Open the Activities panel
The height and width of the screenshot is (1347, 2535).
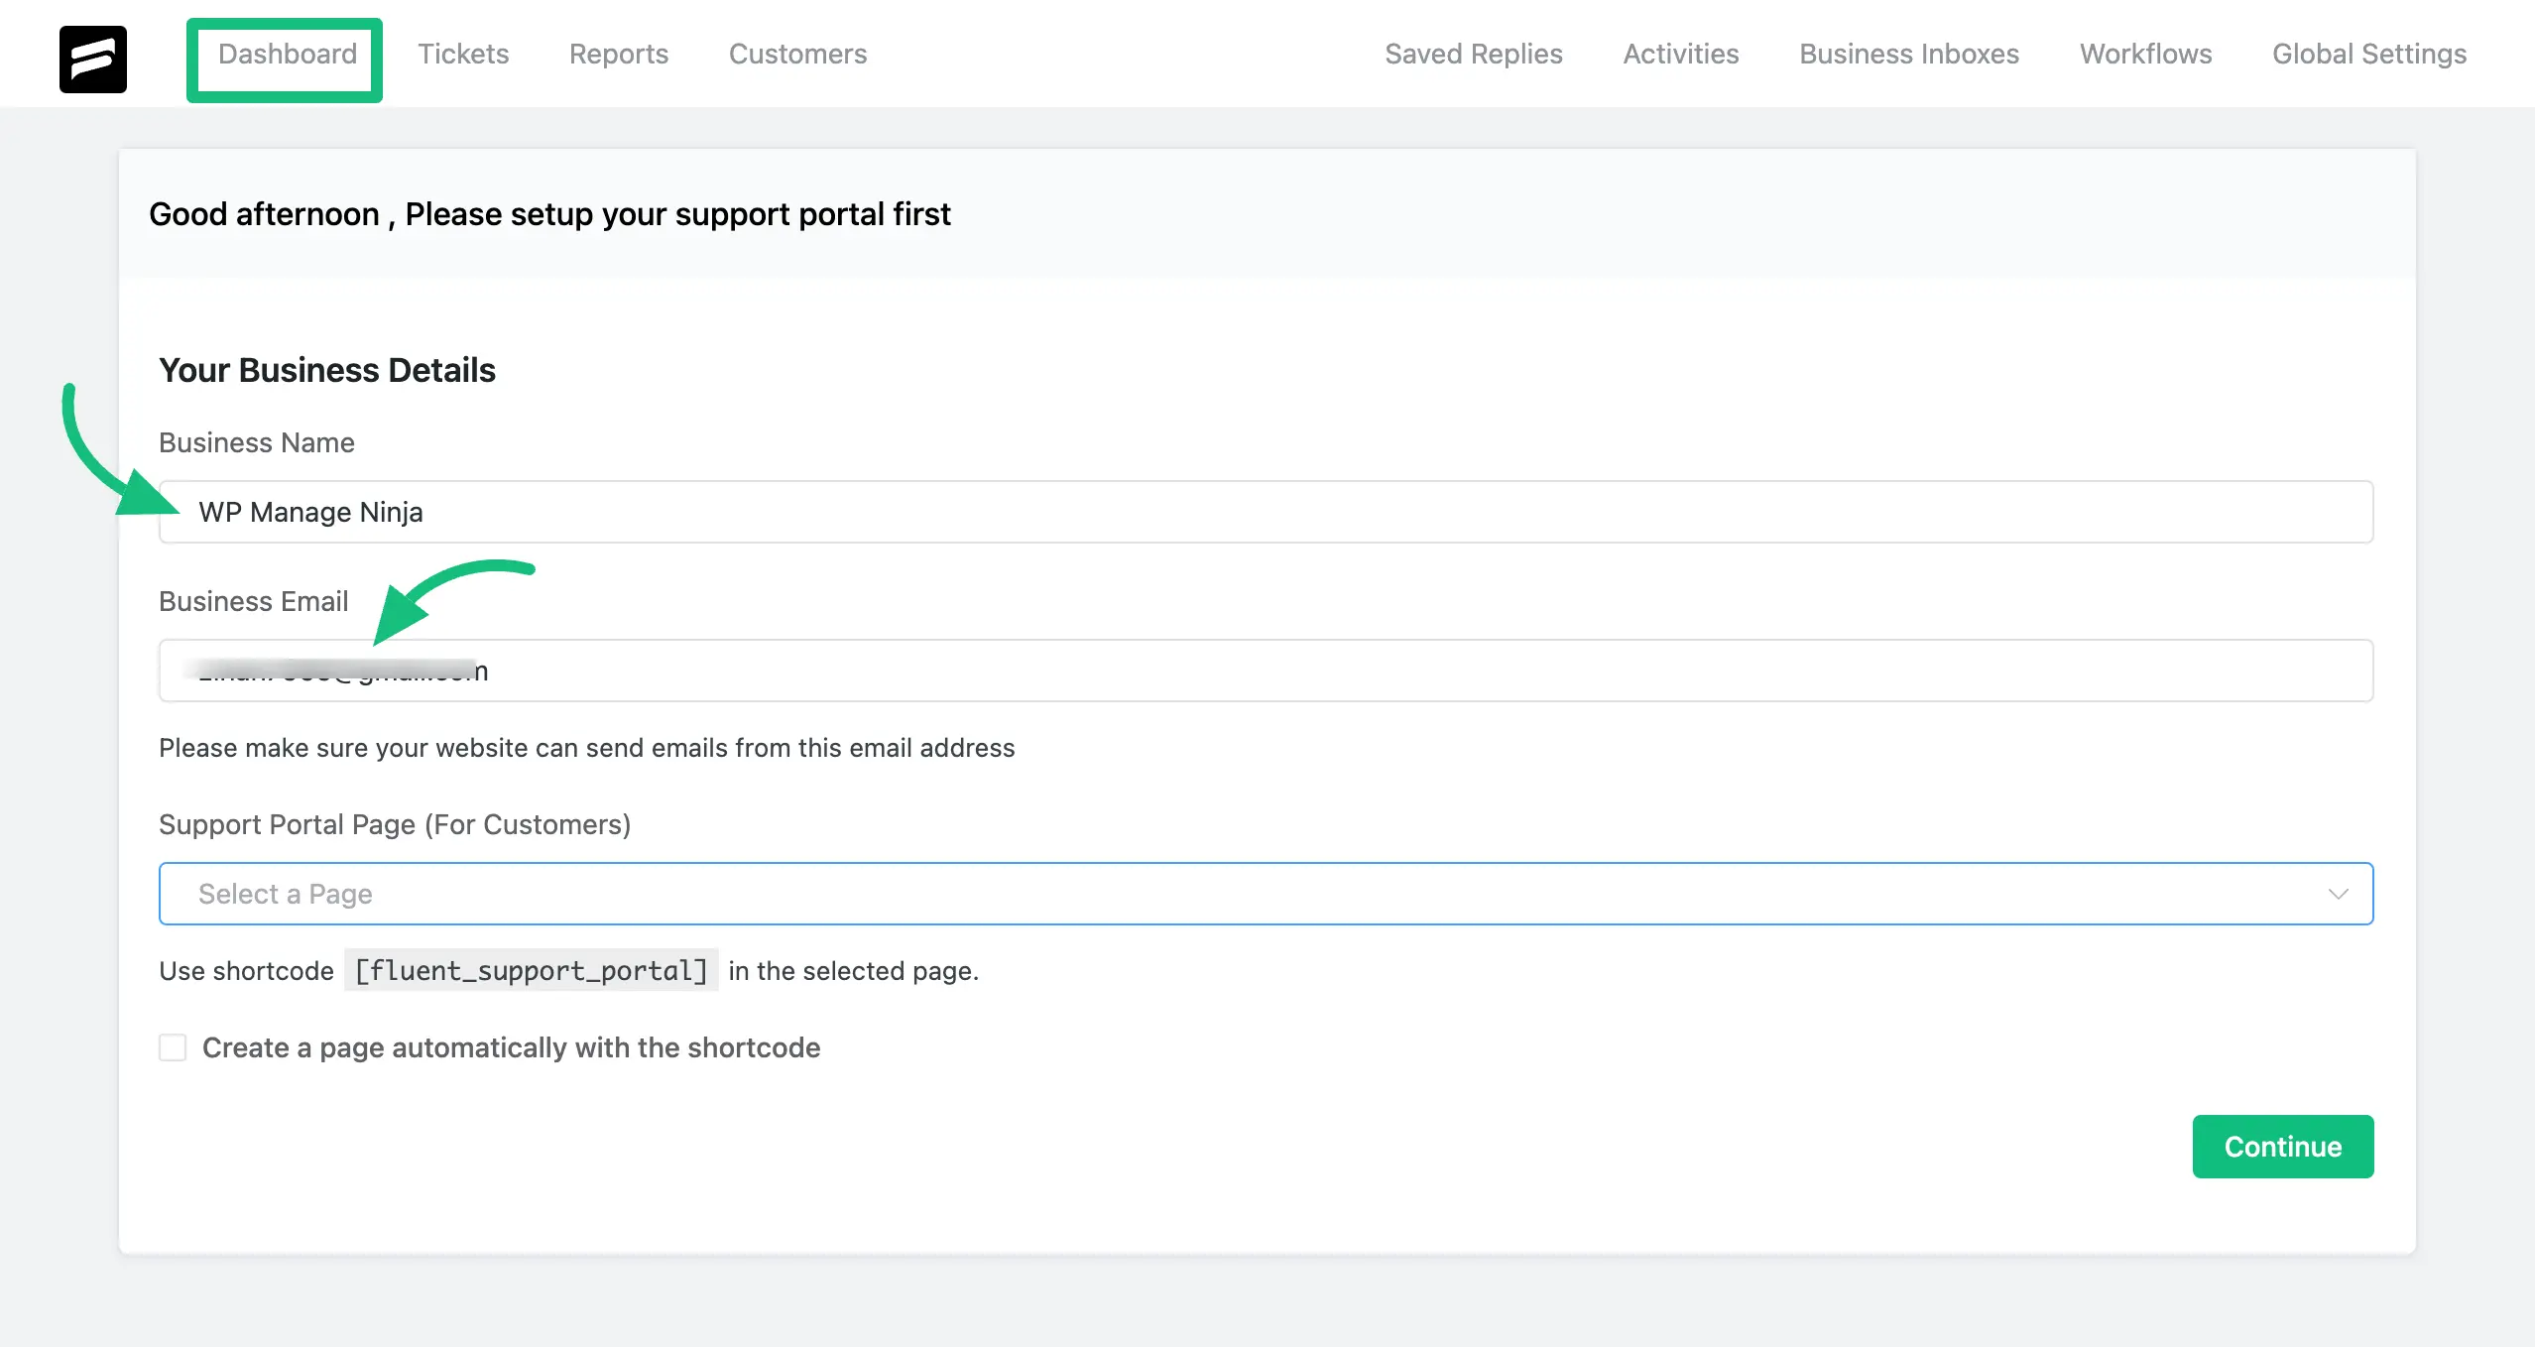(x=1682, y=52)
